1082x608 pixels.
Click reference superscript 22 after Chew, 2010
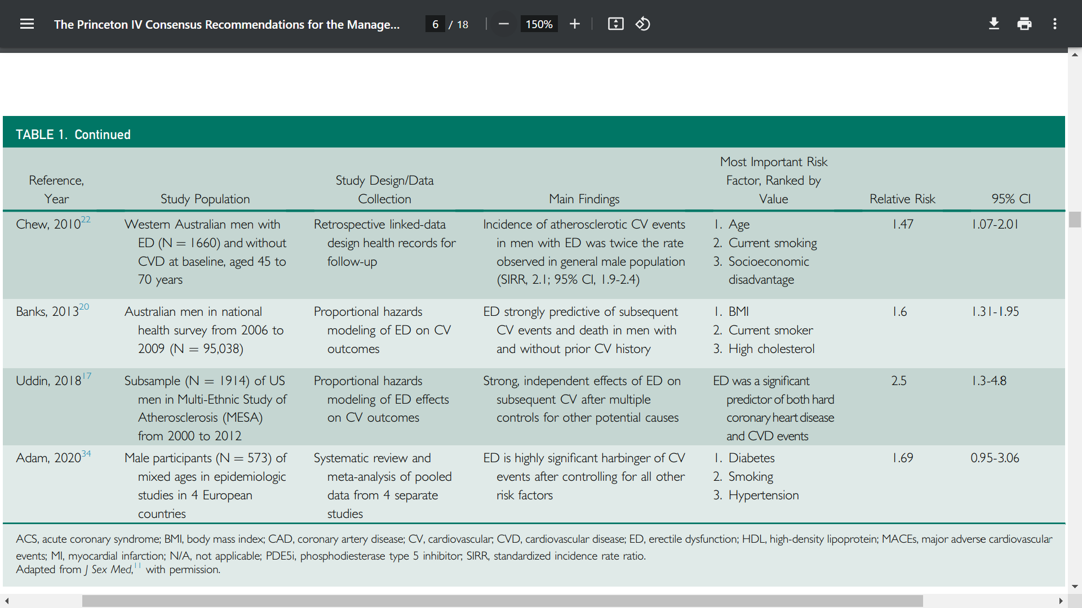(86, 220)
